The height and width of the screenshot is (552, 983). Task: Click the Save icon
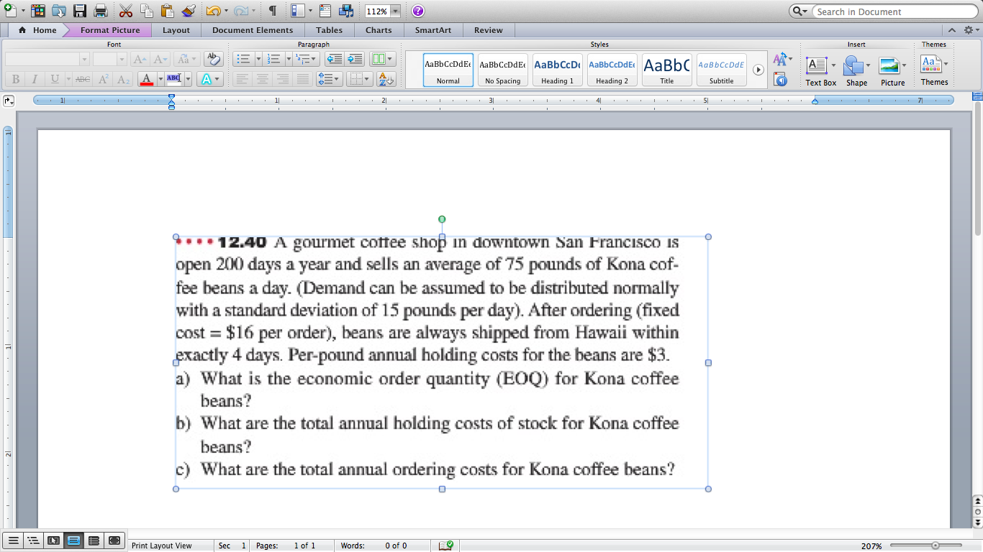tap(79, 11)
